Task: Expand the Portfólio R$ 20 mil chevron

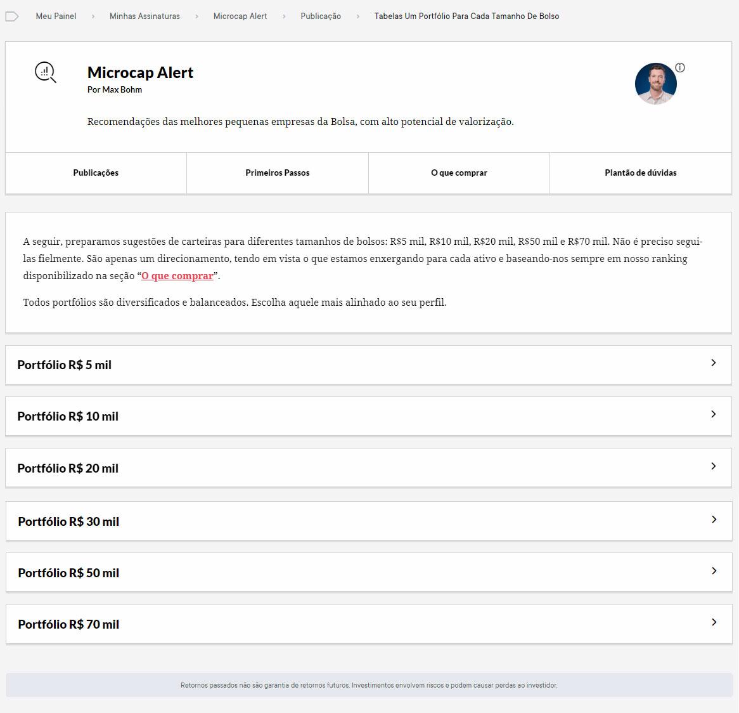Action: point(713,466)
